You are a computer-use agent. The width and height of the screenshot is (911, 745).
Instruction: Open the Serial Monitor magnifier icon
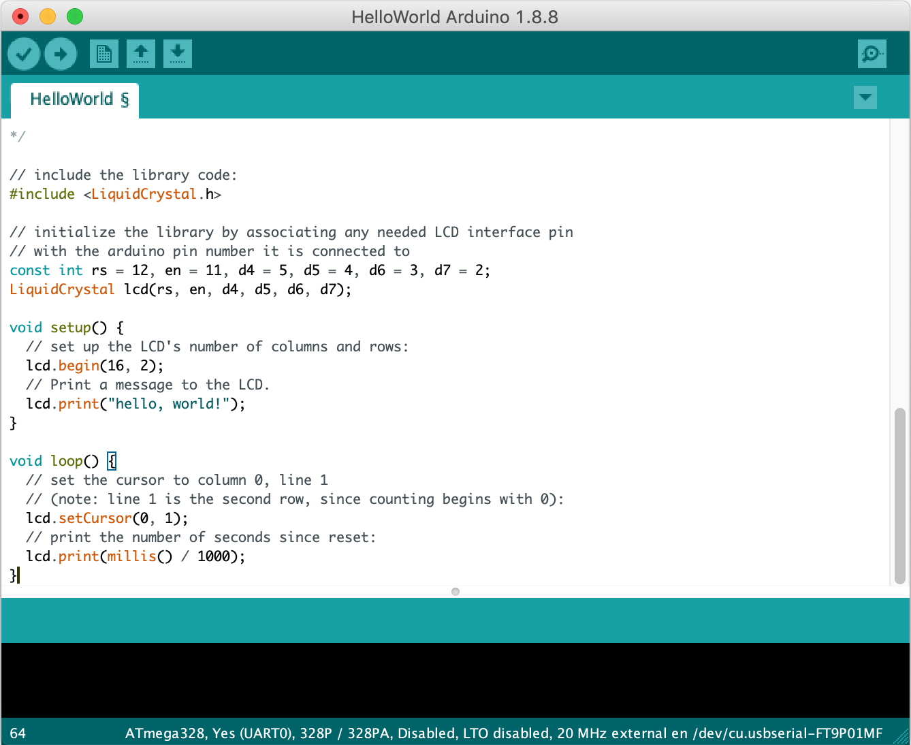click(872, 54)
